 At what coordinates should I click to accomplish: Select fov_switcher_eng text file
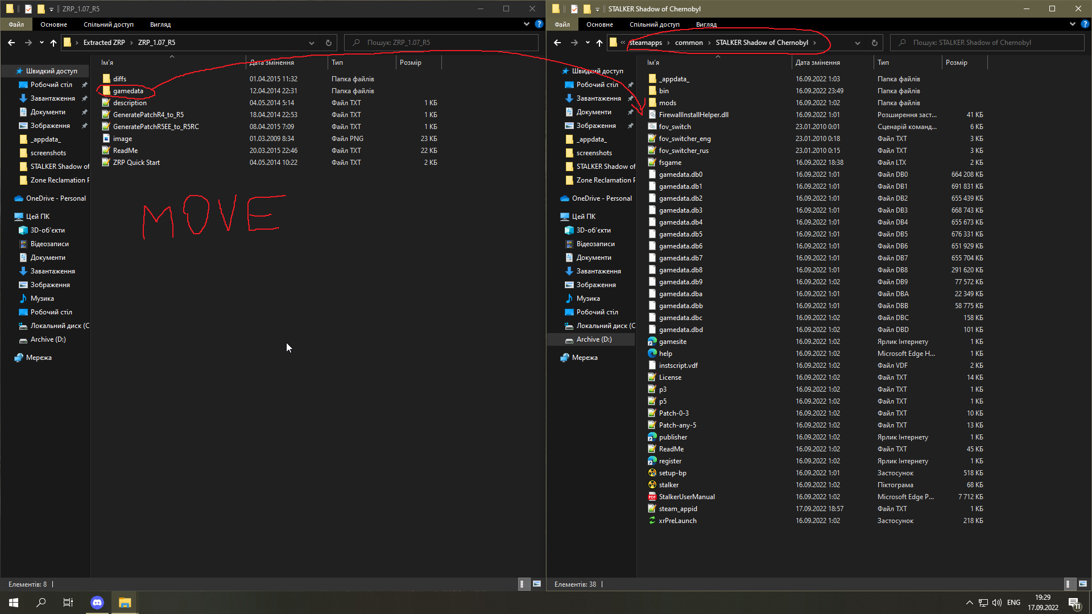click(685, 139)
